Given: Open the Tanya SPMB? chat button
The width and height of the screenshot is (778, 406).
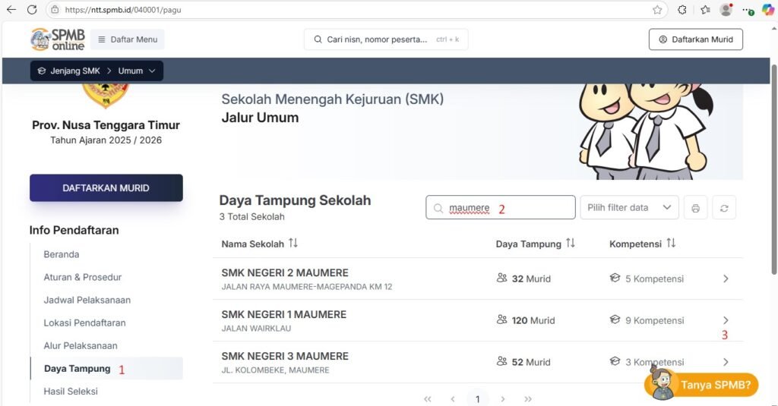Looking at the screenshot, I should coord(701,383).
